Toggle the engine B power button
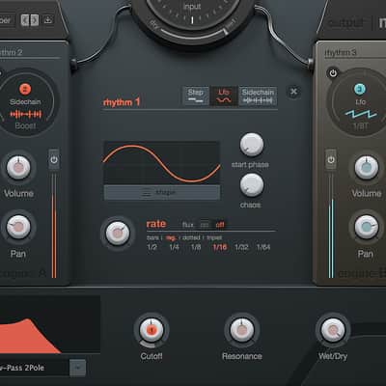386x386 pixels. [331, 159]
